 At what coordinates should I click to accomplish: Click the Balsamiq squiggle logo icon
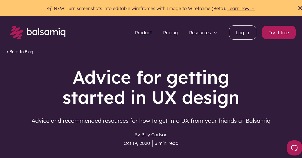tap(17, 32)
